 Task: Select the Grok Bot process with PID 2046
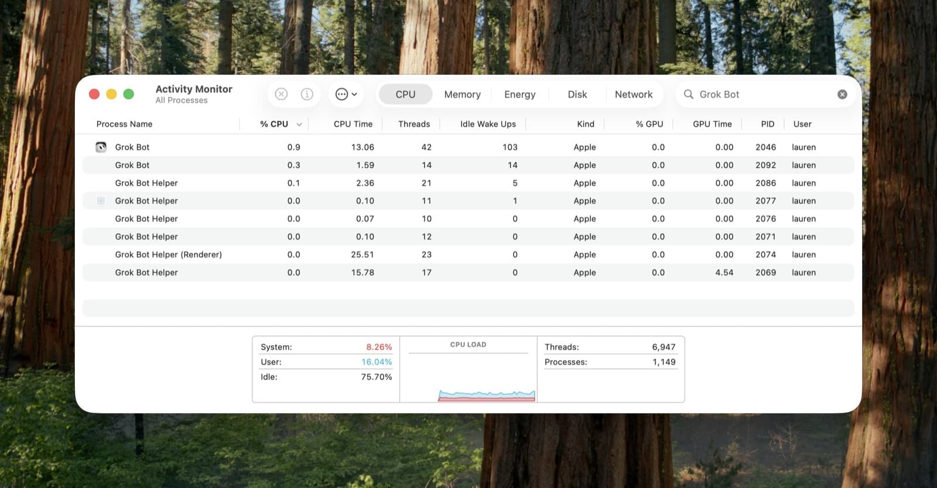pos(468,147)
